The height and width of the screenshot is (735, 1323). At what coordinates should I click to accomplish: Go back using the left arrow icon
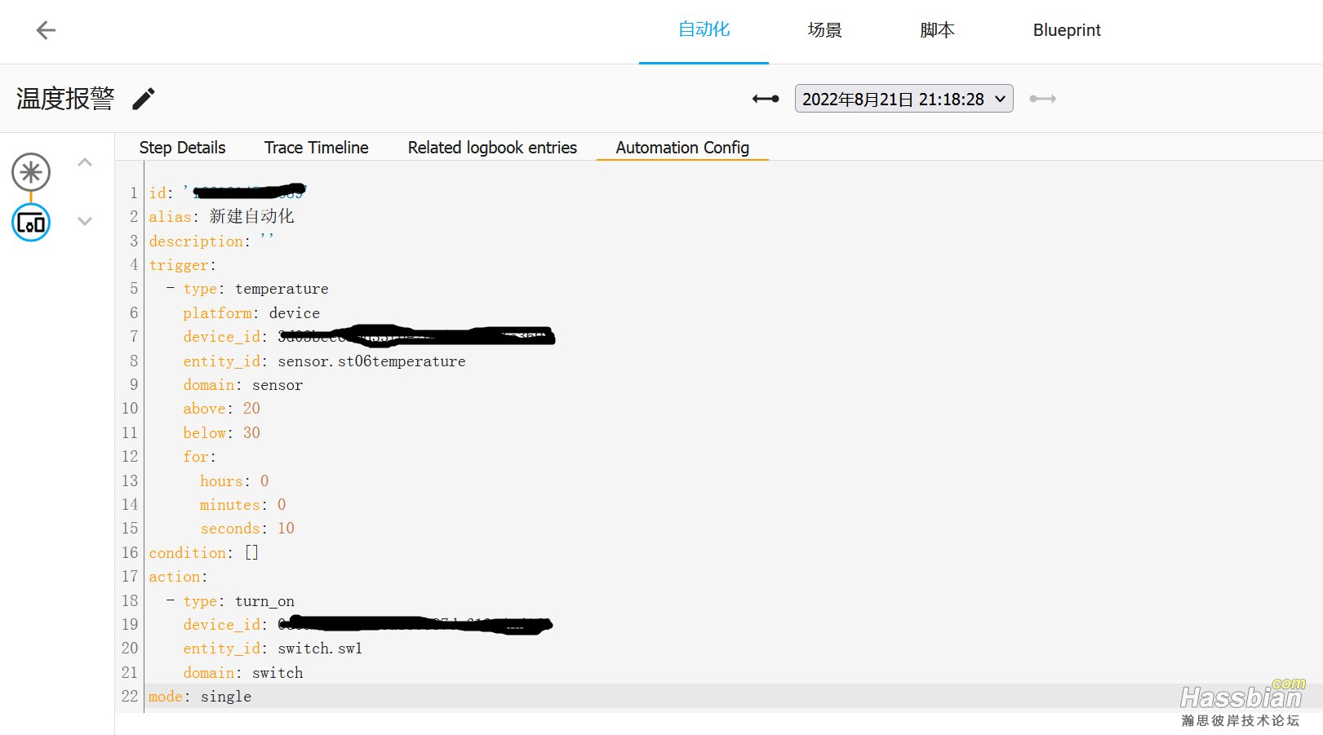click(46, 30)
